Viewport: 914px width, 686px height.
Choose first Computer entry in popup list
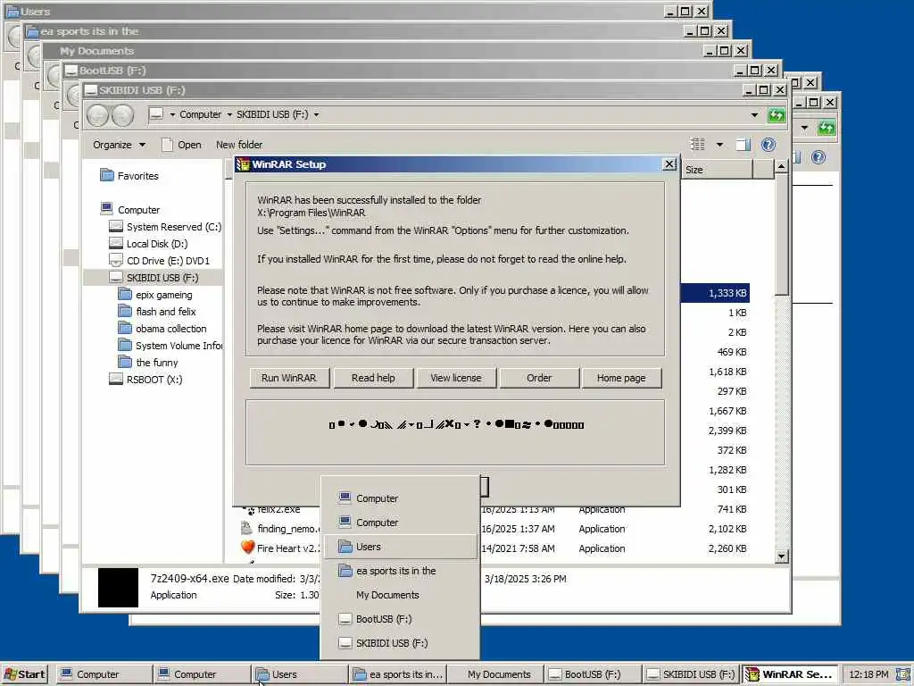pos(401,498)
